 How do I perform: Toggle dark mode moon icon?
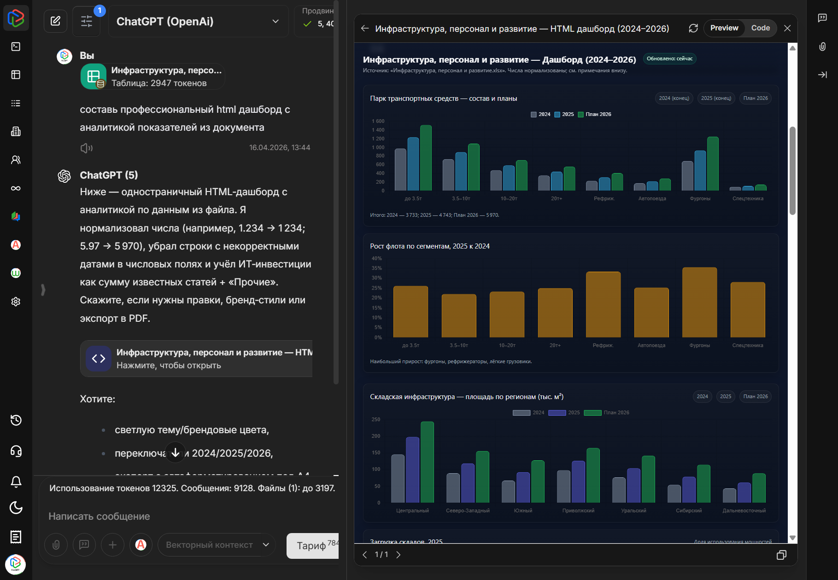16,508
